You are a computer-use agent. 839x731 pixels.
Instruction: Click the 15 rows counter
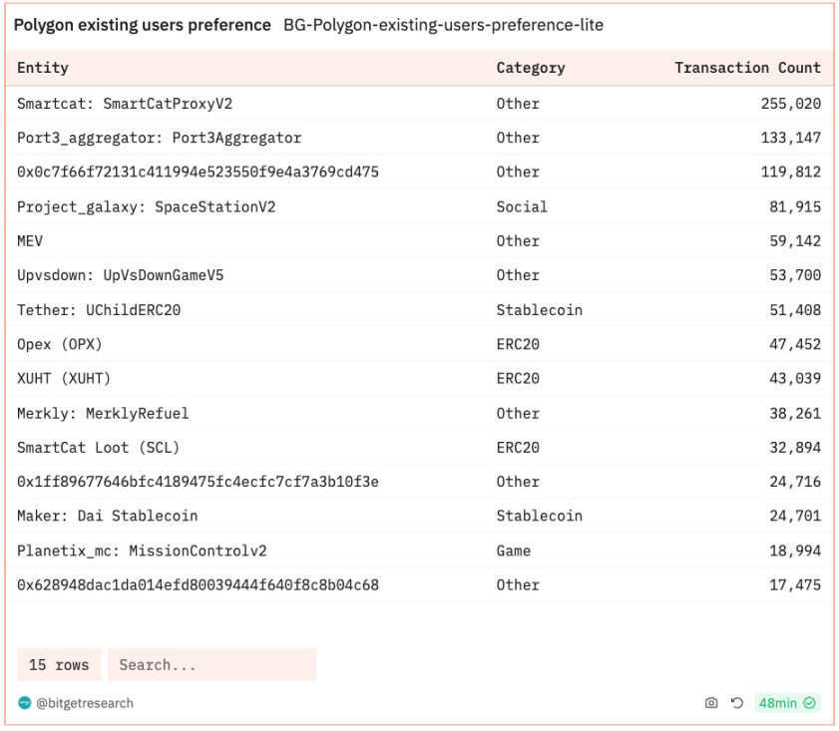tap(59, 665)
